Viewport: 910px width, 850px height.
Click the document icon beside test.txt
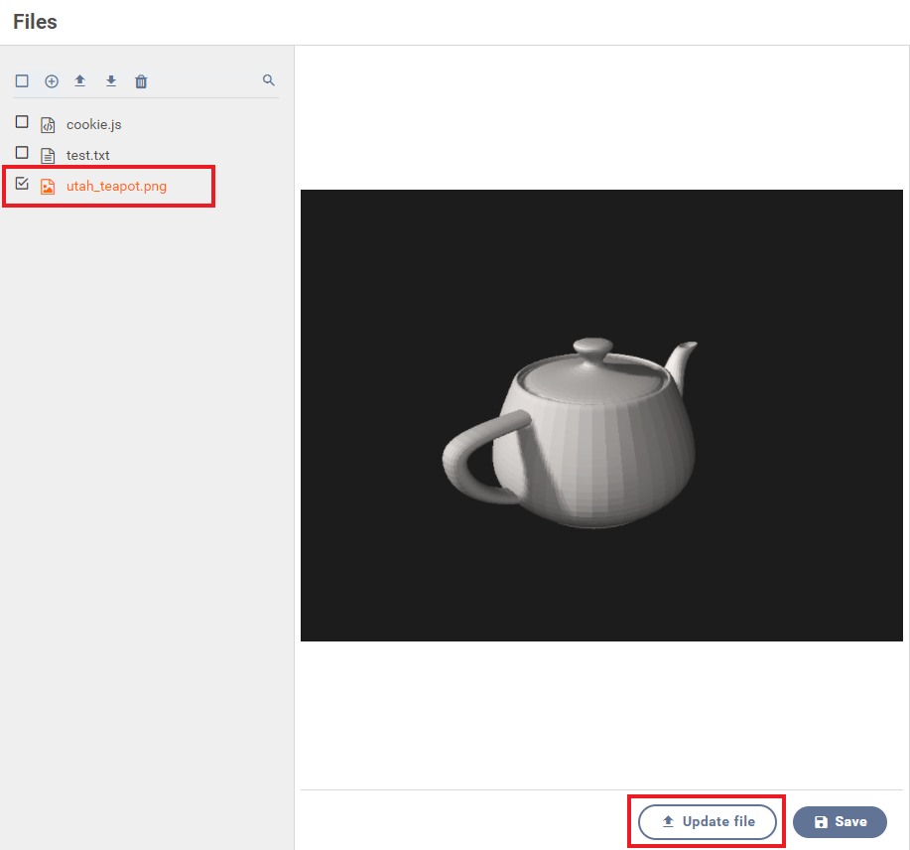(48, 156)
